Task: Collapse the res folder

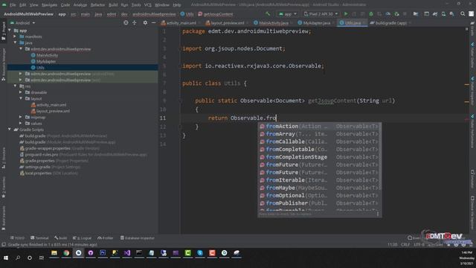Action: point(15,86)
